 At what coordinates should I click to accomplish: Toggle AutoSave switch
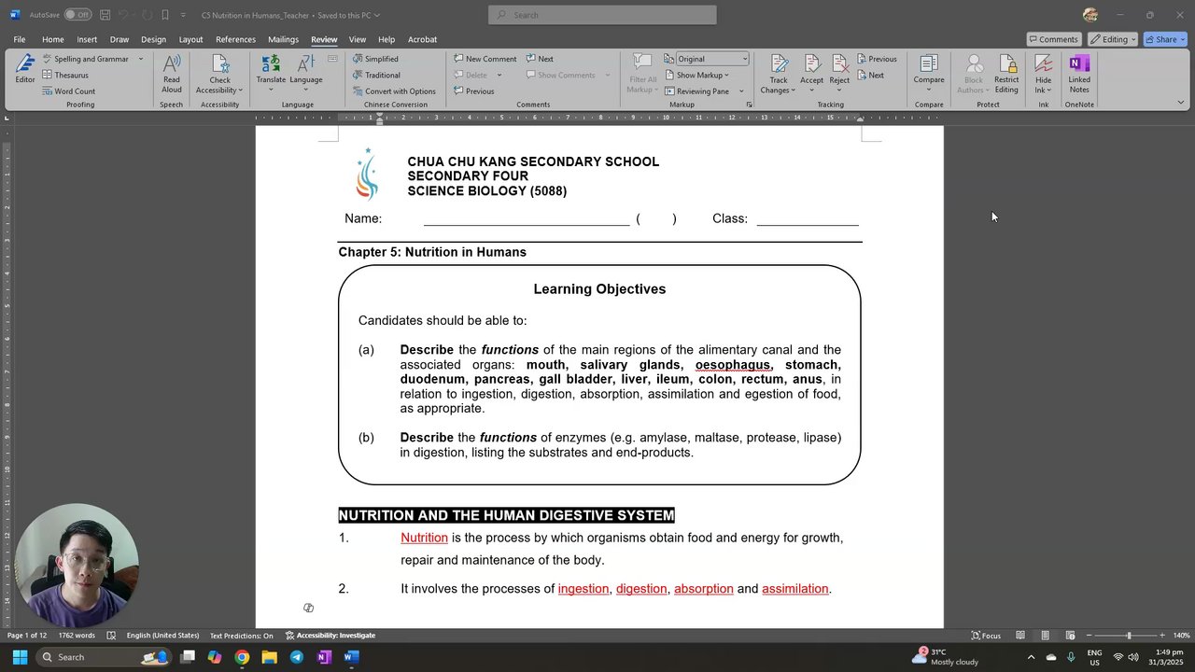[77, 15]
